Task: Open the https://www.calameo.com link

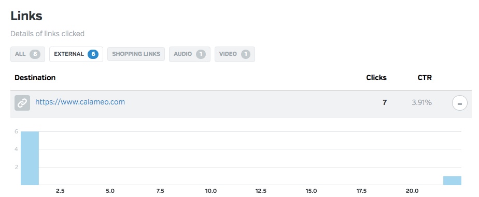Action: pyautogui.click(x=80, y=102)
